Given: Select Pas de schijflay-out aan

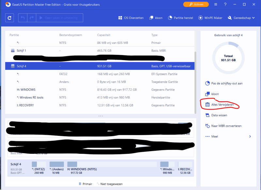Looking at the screenshot, I should [224, 83].
